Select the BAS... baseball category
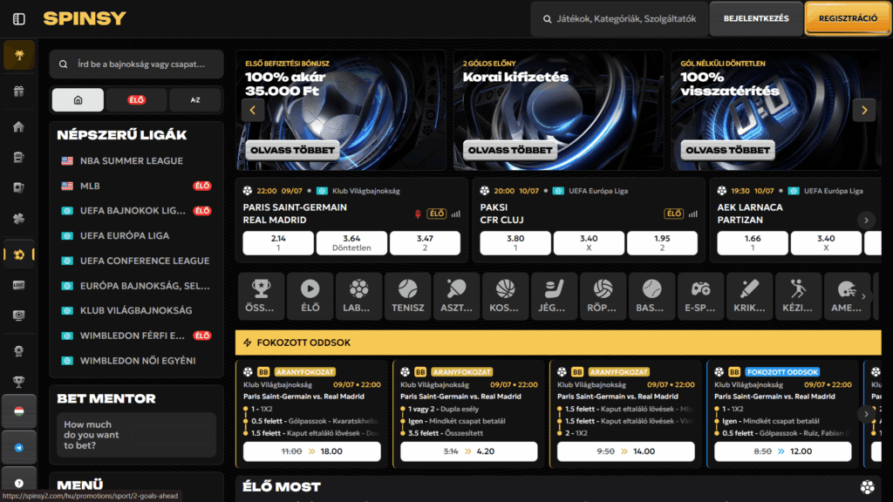 (651, 296)
